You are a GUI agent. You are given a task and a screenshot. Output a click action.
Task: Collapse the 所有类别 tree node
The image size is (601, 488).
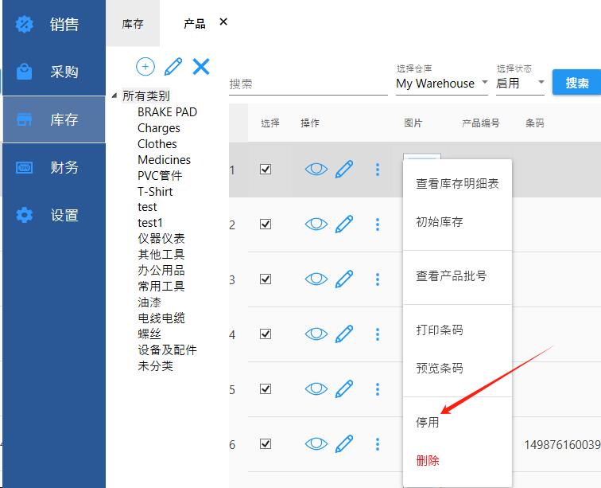[116, 96]
